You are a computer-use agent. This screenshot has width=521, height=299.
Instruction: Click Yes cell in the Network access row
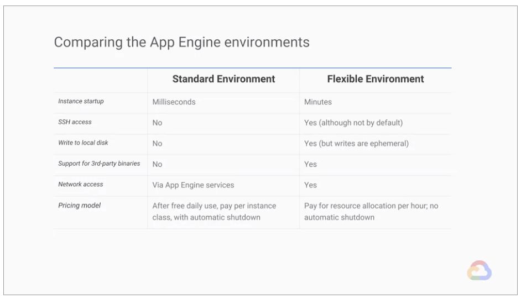(x=310, y=185)
